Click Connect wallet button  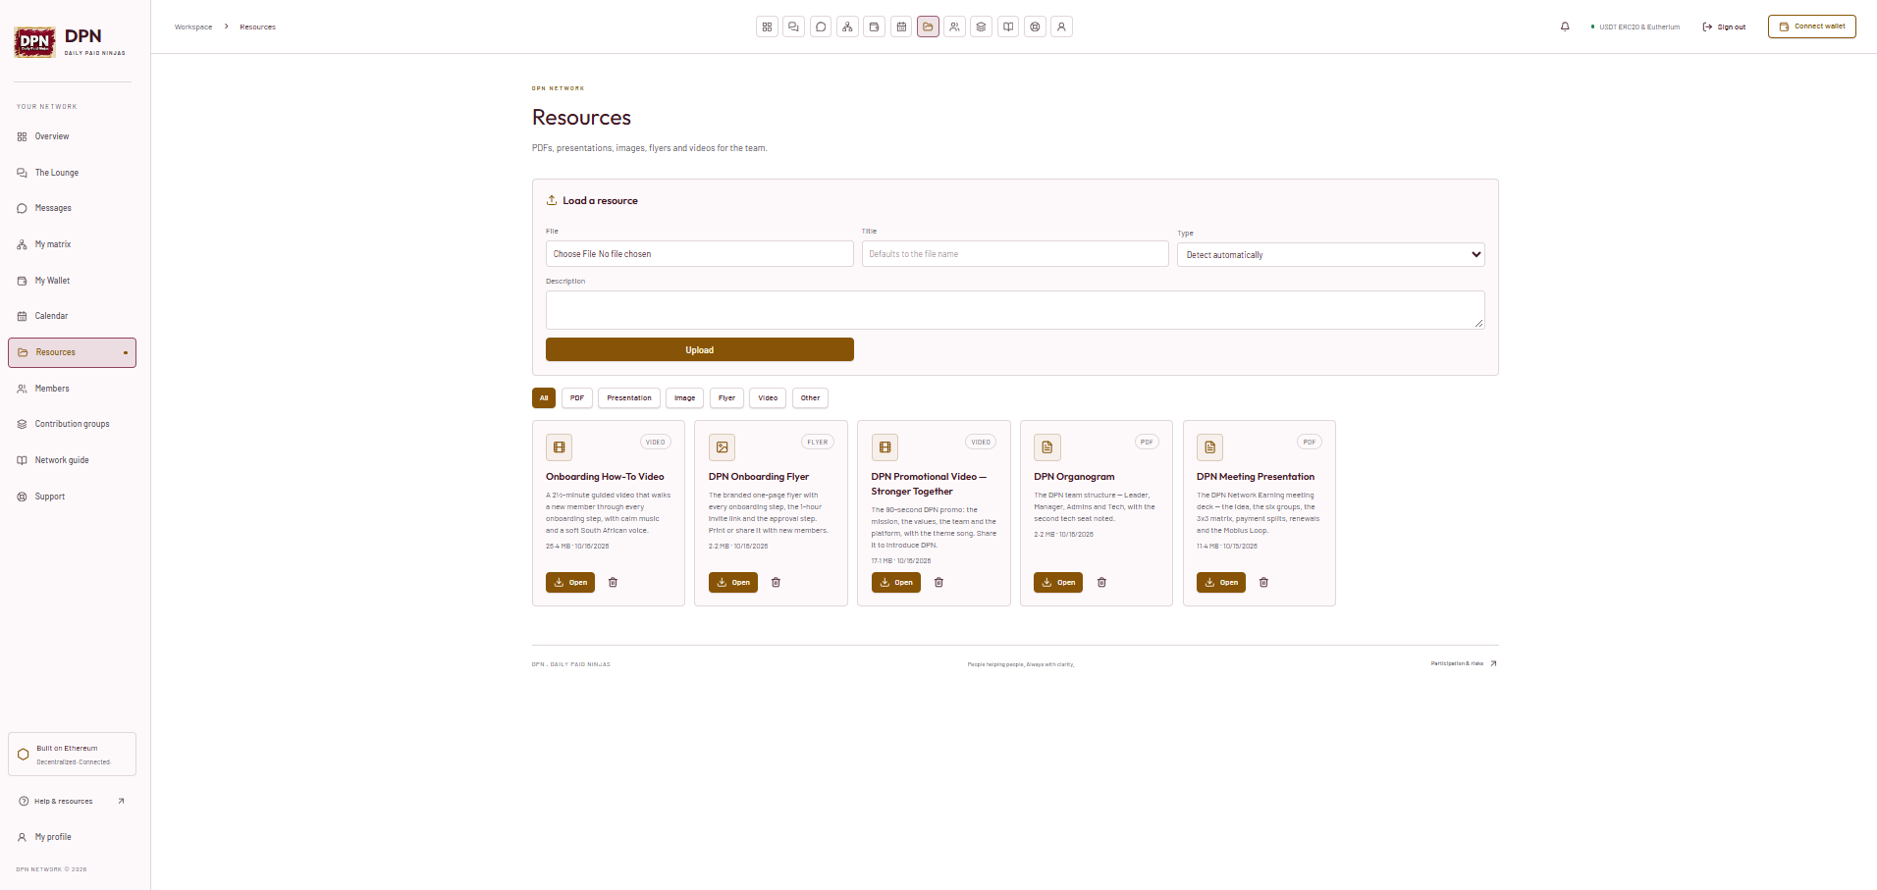pos(1811,26)
